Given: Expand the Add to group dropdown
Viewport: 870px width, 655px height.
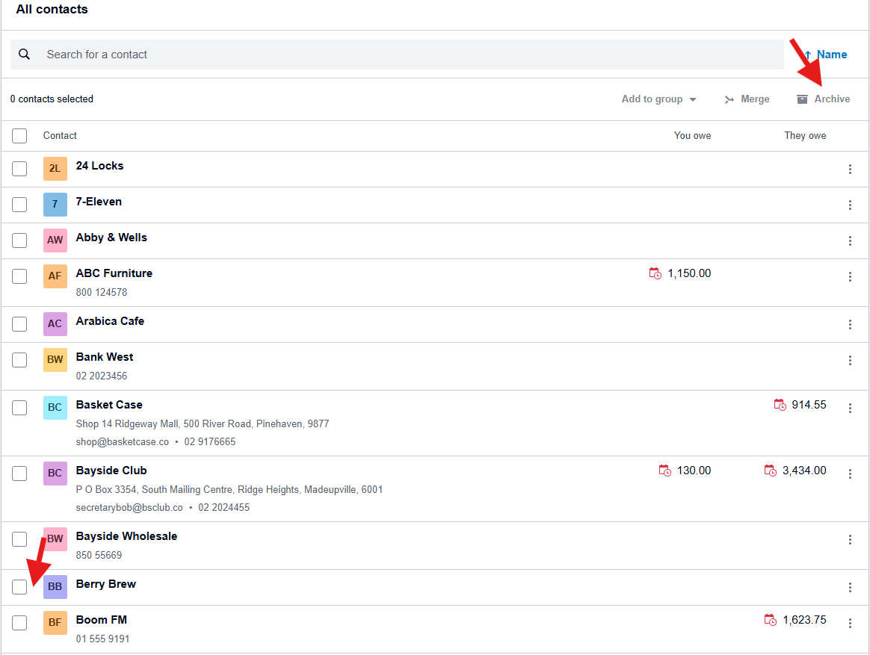Looking at the screenshot, I should 658,99.
